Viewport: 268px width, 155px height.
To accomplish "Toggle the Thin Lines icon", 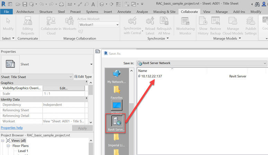I will click(118, 4).
